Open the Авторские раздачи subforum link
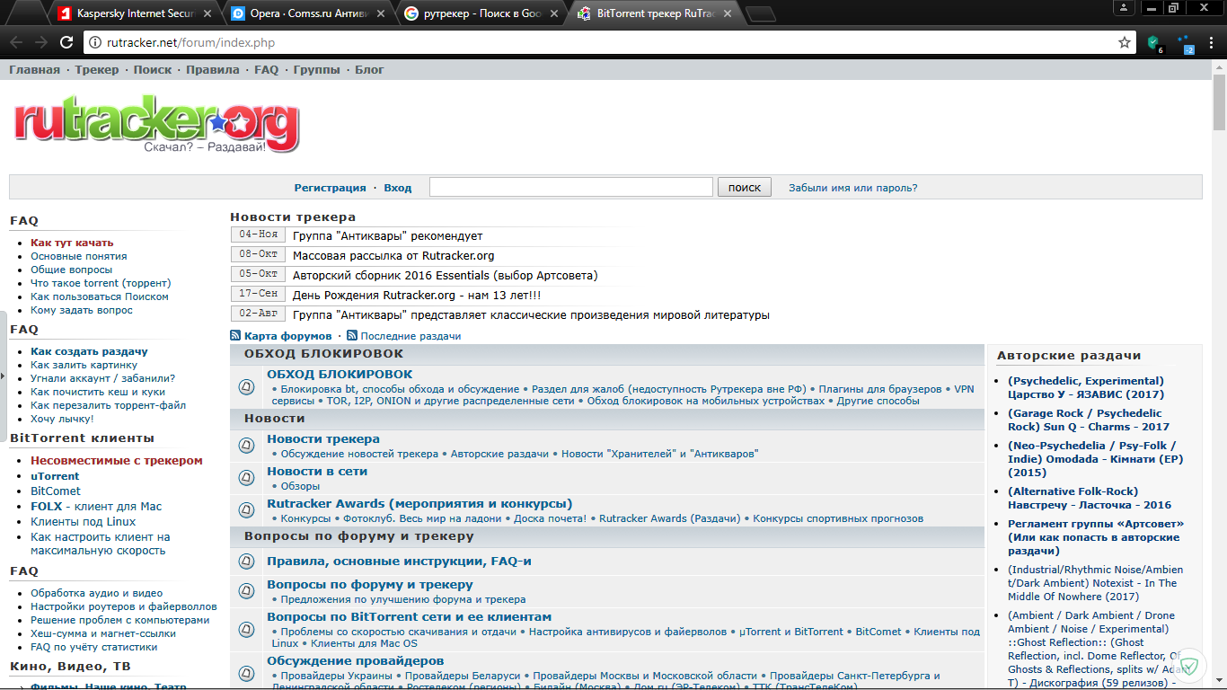The height and width of the screenshot is (690, 1227). (499, 454)
